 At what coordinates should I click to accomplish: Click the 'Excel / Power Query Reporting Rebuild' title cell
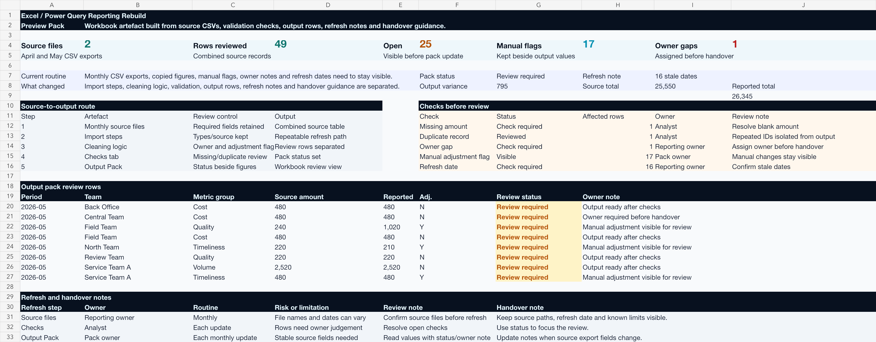pyautogui.click(x=83, y=16)
